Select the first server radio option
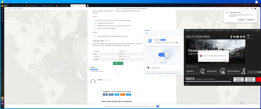Image resolution: width=261 pixels, height=109 pixels. [248, 35]
